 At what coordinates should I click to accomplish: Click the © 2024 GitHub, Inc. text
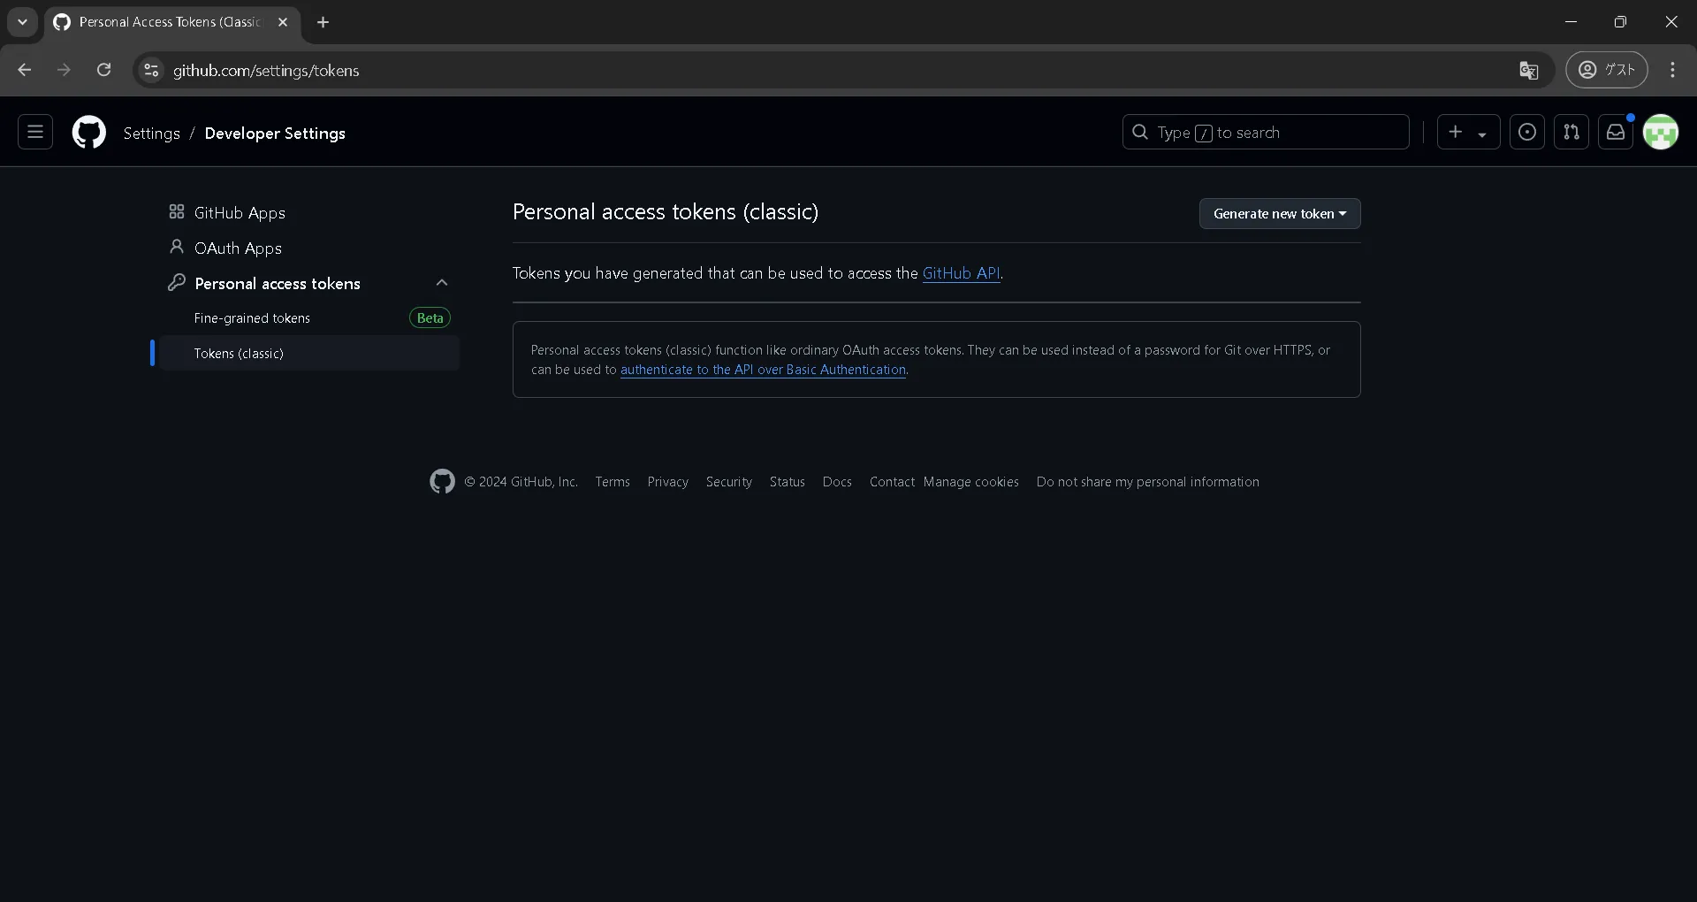click(521, 482)
